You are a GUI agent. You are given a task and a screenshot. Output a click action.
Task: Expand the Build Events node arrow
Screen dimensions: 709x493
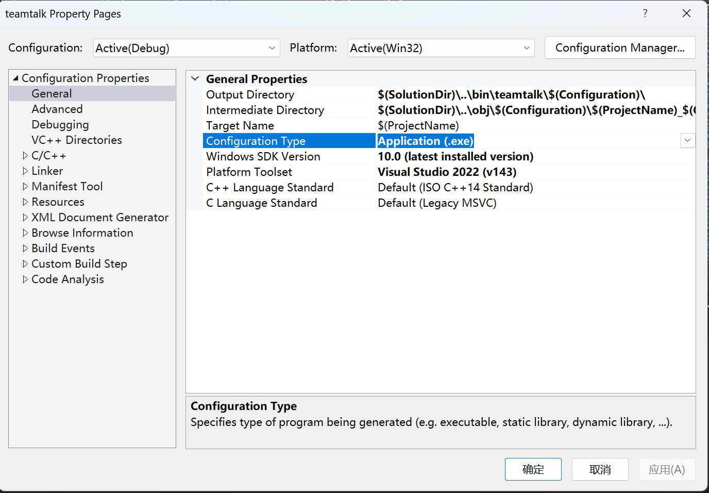(x=25, y=248)
